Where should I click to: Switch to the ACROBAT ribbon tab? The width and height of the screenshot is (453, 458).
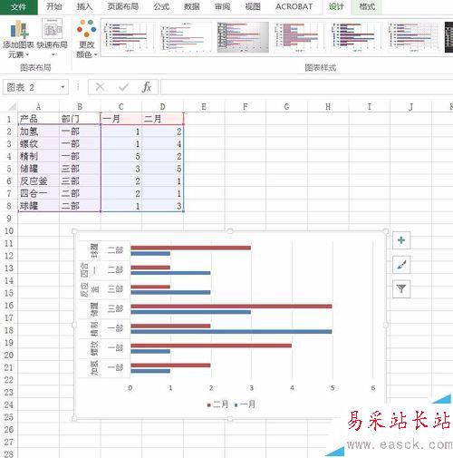coord(294,6)
